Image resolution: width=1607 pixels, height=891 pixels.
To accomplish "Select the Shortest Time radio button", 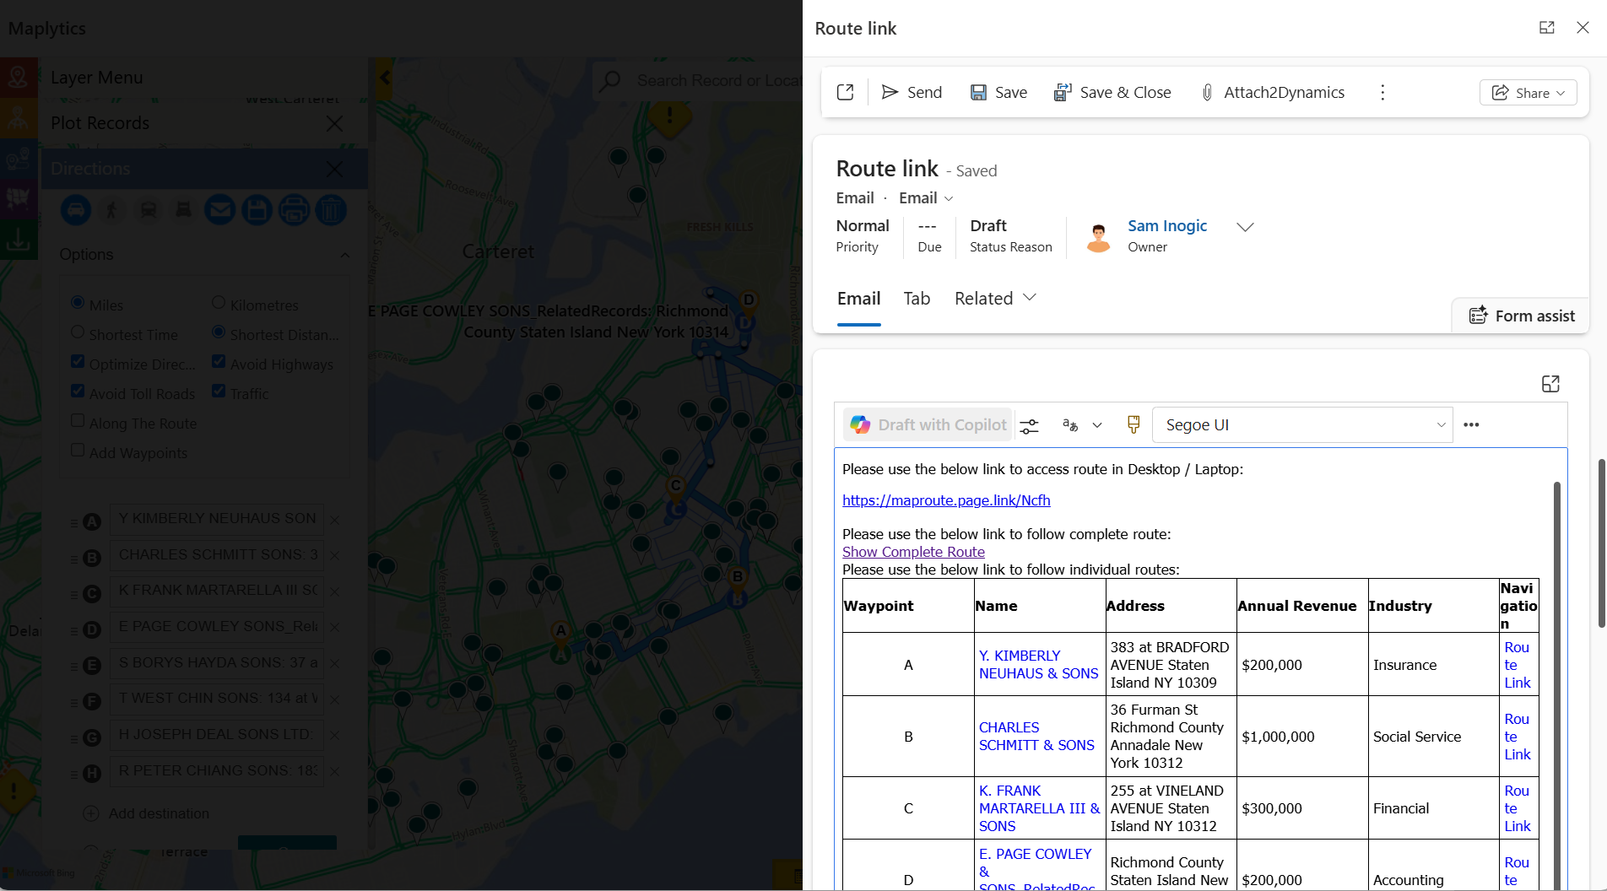I will coord(78,332).
